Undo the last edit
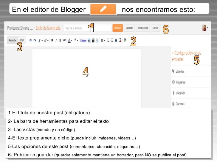Screen dimensions: 217x162 point(31,40)
